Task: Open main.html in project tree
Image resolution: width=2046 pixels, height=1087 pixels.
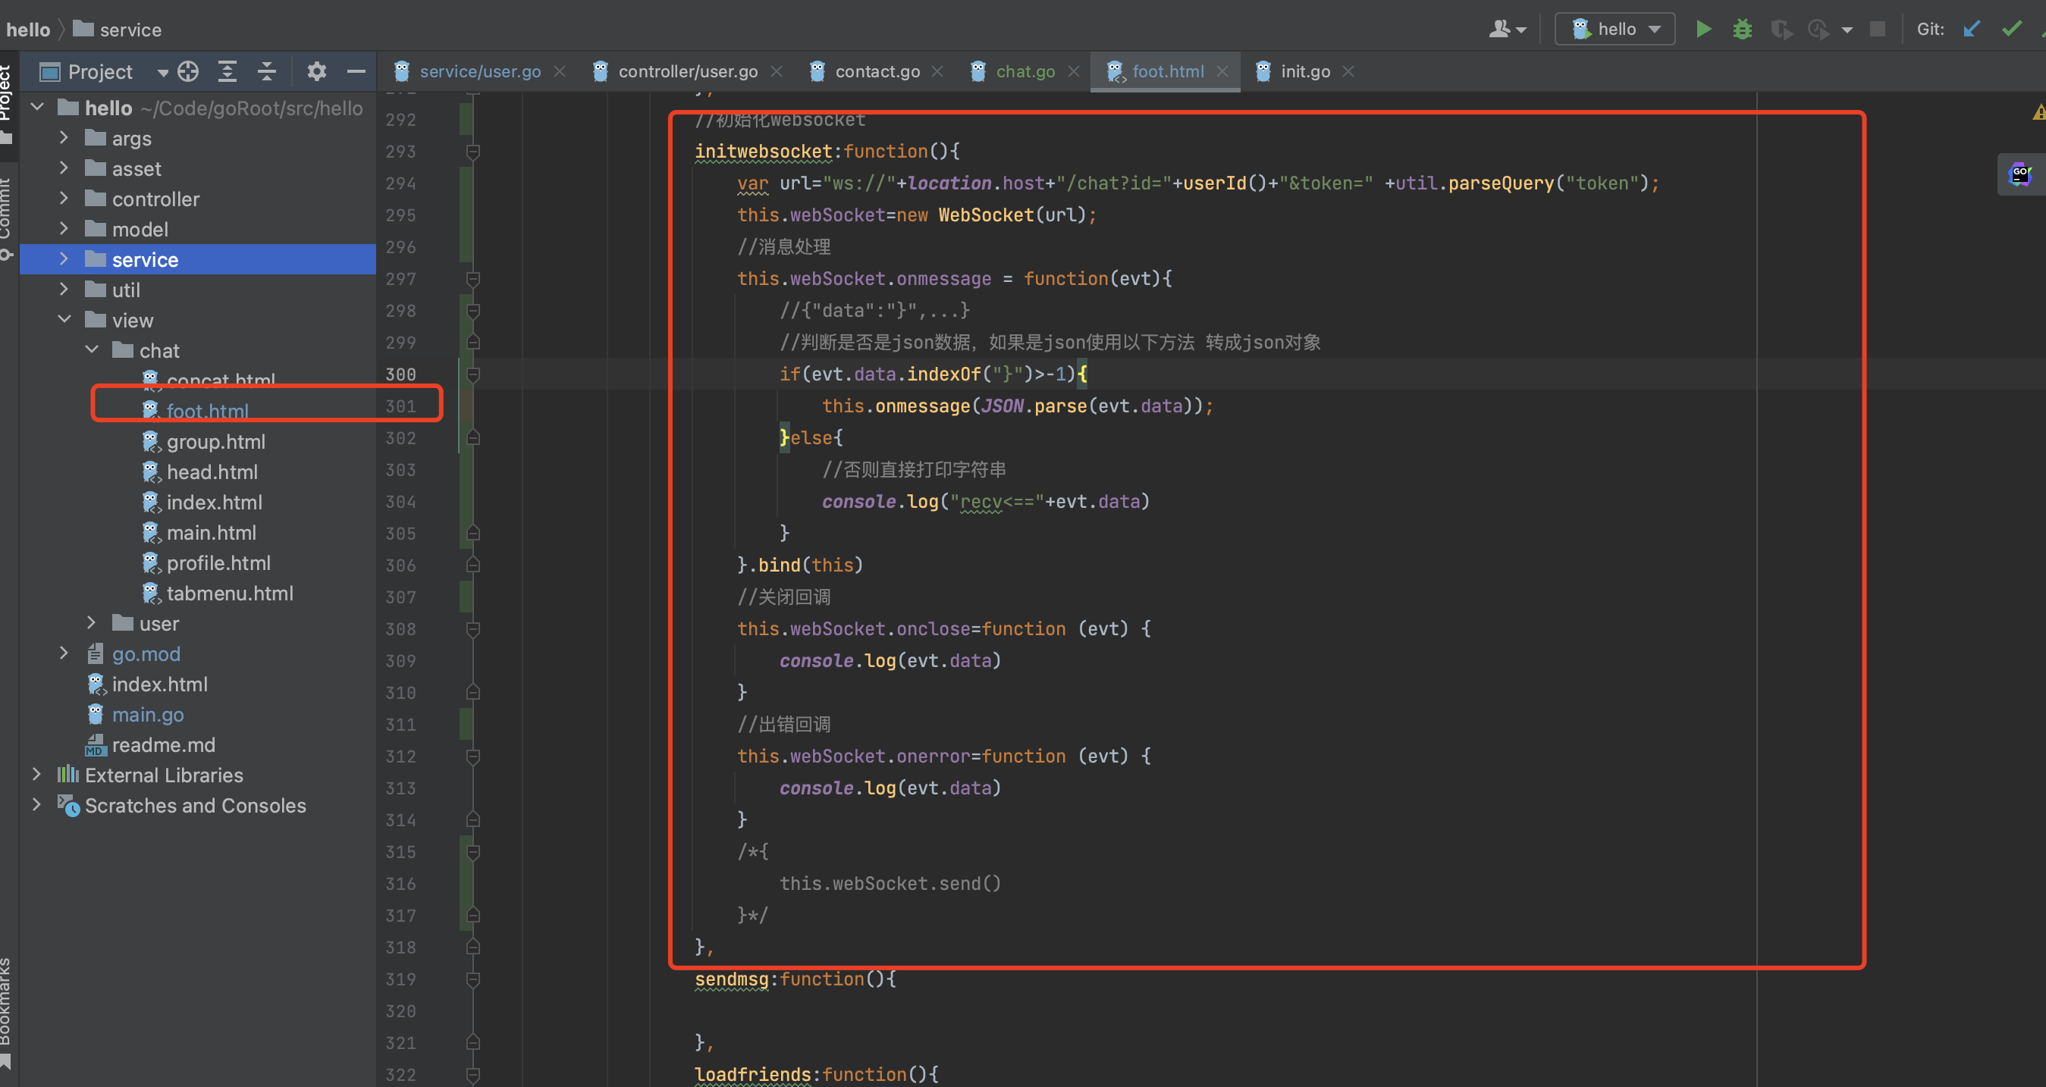Action: coord(211,532)
